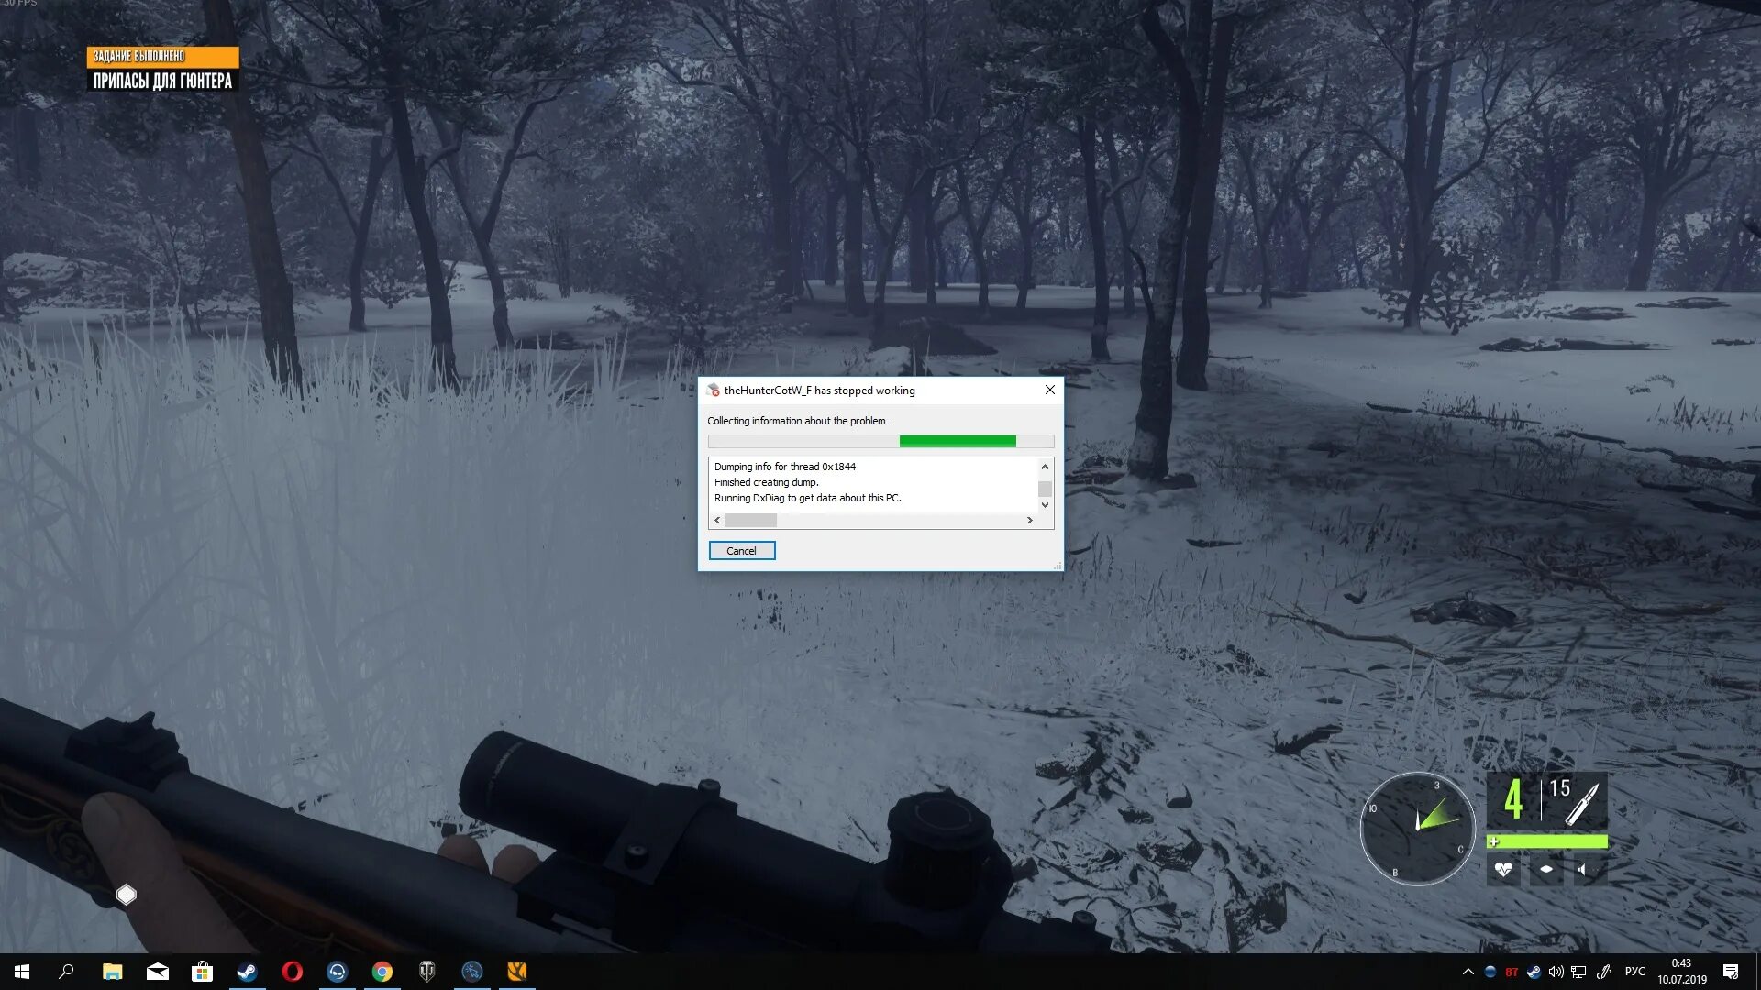Click the green crash report progress bar

pyautogui.click(x=880, y=441)
